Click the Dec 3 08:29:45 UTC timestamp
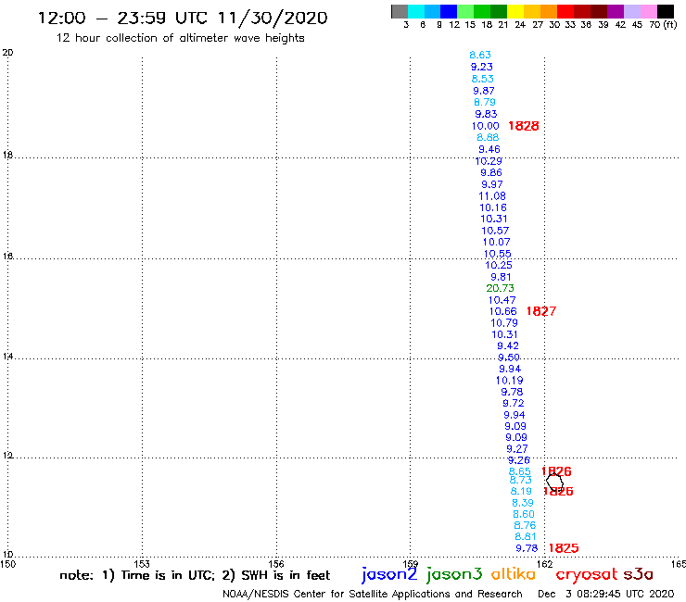Screen dimensions: 686x602 pyautogui.click(x=606, y=594)
